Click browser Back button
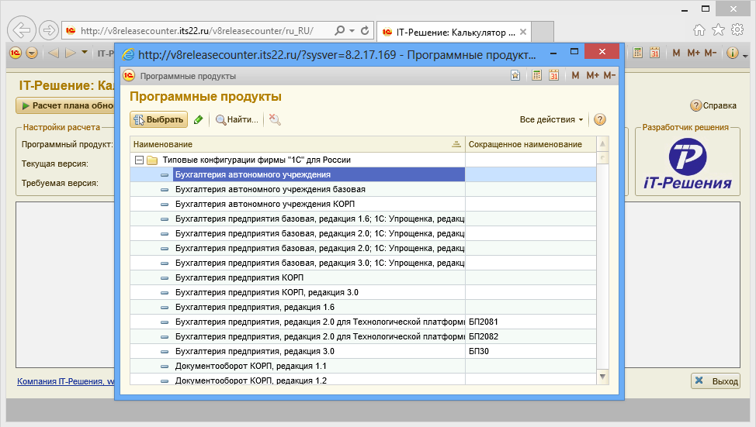Screen dimensions: 756x427 point(22,30)
